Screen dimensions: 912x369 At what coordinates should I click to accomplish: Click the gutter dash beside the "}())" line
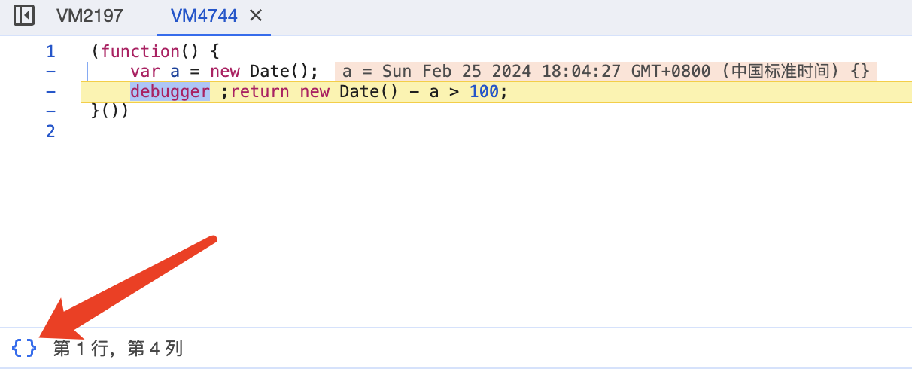(50, 111)
